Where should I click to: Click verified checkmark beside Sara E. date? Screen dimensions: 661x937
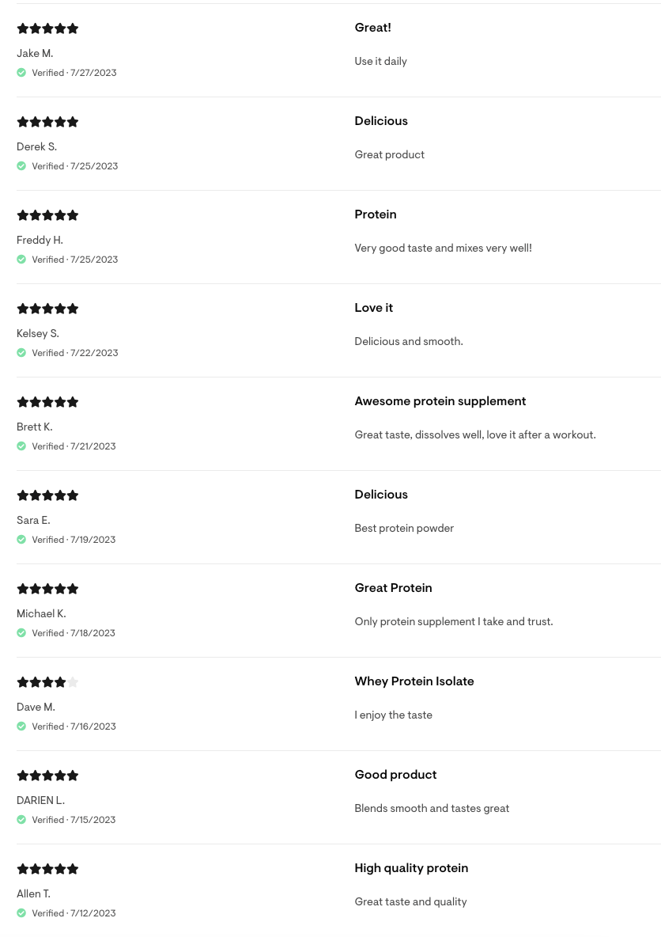coord(21,540)
